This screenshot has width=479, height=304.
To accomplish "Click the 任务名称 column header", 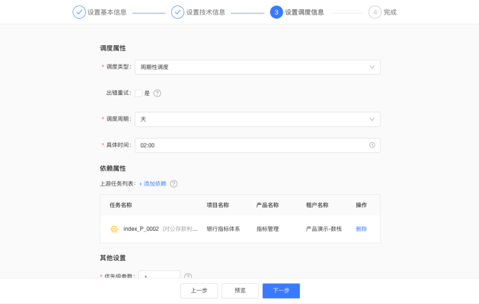I will (120, 205).
